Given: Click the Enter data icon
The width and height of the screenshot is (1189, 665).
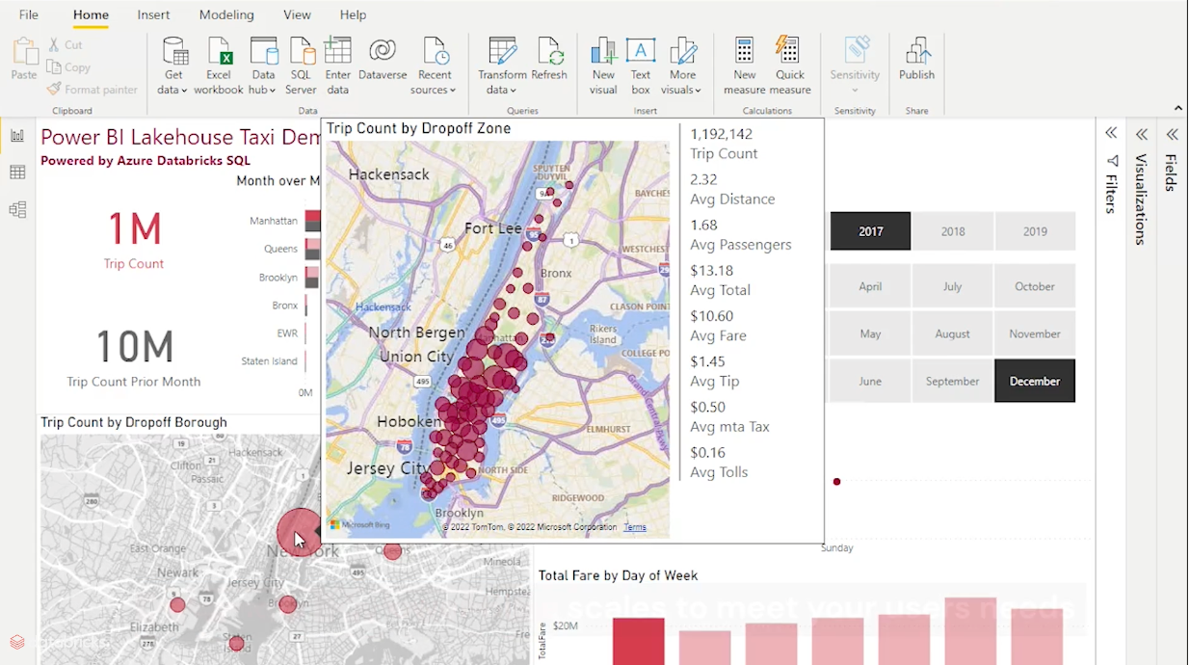Looking at the screenshot, I should 338,51.
